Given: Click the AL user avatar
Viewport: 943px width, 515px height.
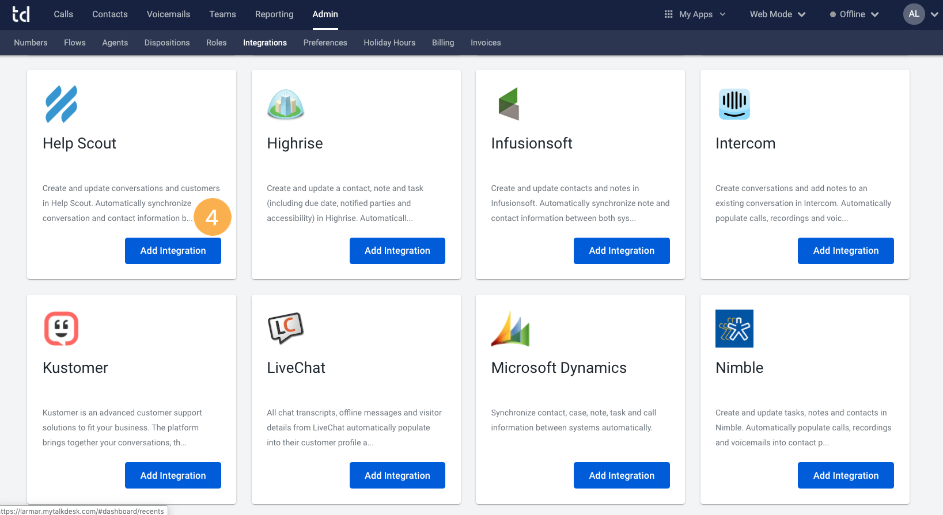Looking at the screenshot, I should coord(914,14).
